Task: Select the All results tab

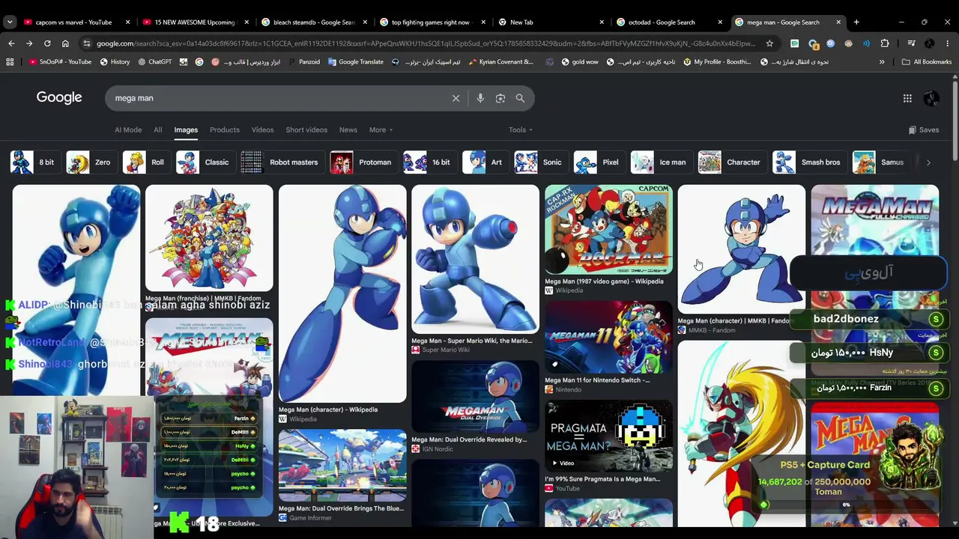Action: click(158, 130)
